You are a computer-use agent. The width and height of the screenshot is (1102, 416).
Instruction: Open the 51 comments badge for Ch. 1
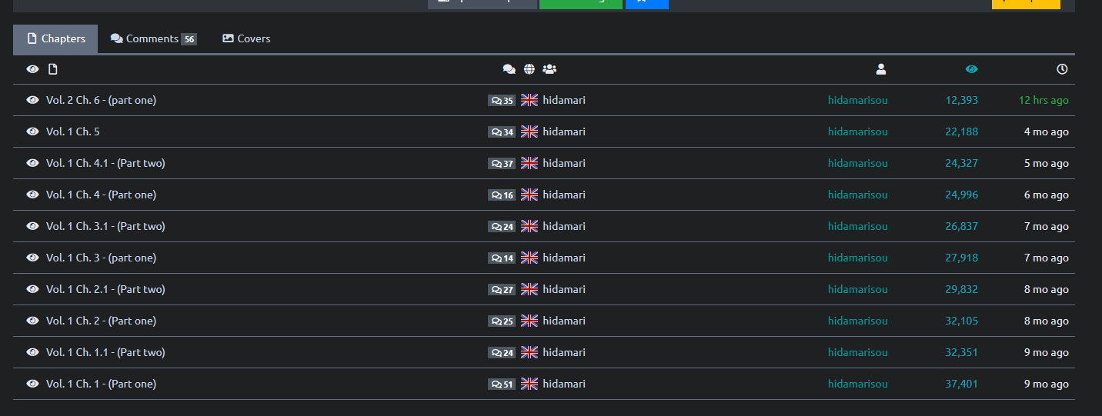coord(502,384)
